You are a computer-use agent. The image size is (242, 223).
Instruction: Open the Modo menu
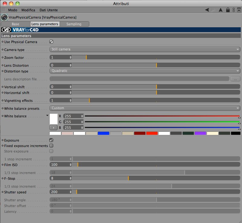pyautogui.click(x=13, y=10)
